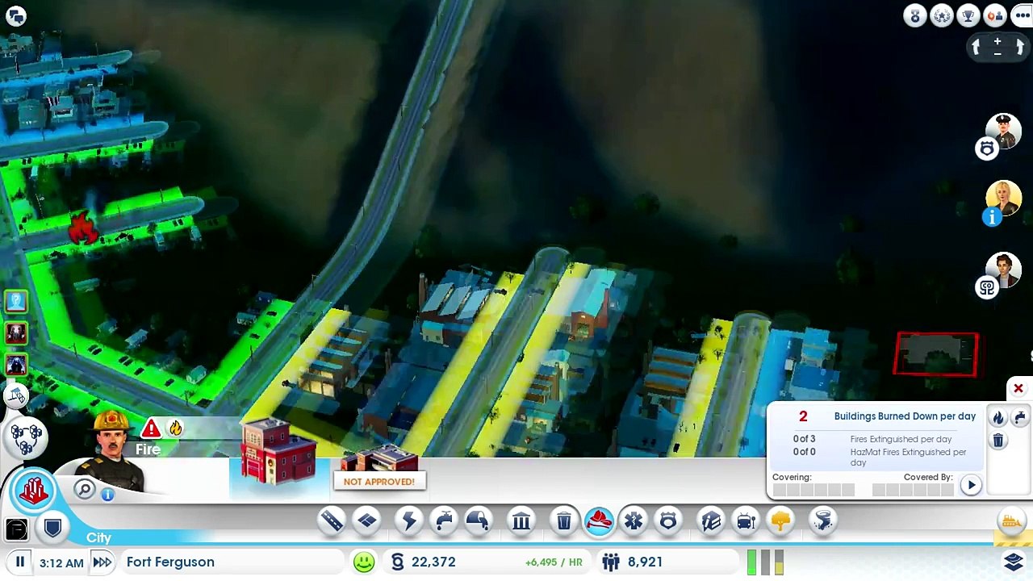The height and width of the screenshot is (581, 1033).
Task: Toggle the fire truck filter in fire panel
Action: [1020, 417]
